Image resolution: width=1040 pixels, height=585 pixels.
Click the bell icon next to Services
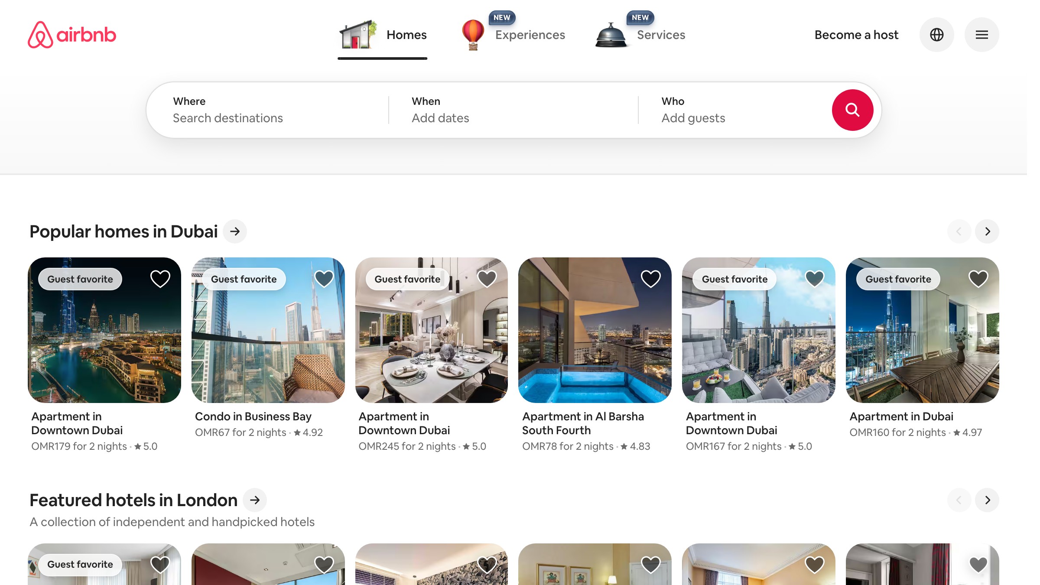[611, 36]
